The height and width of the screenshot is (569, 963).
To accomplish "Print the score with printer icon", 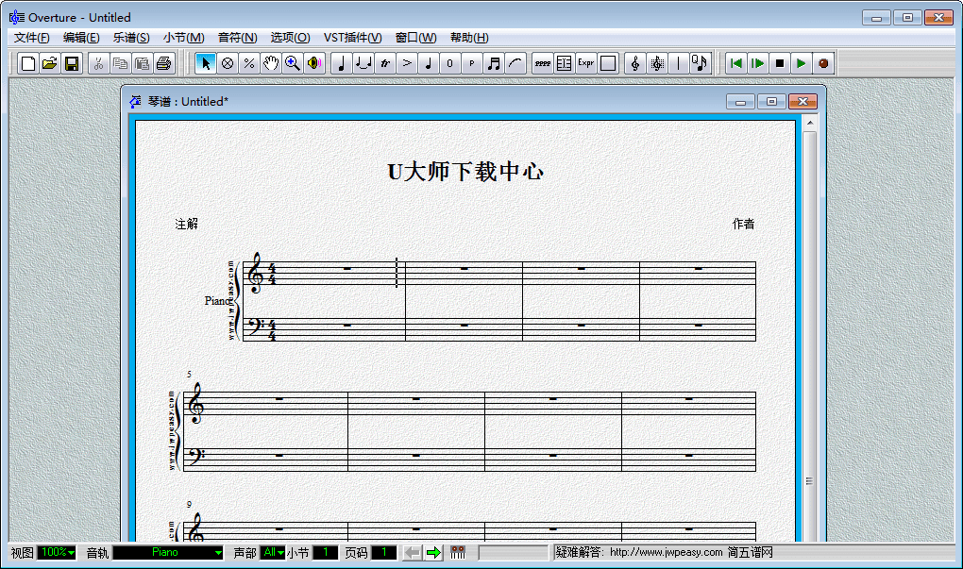I will [x=163, y=63].
